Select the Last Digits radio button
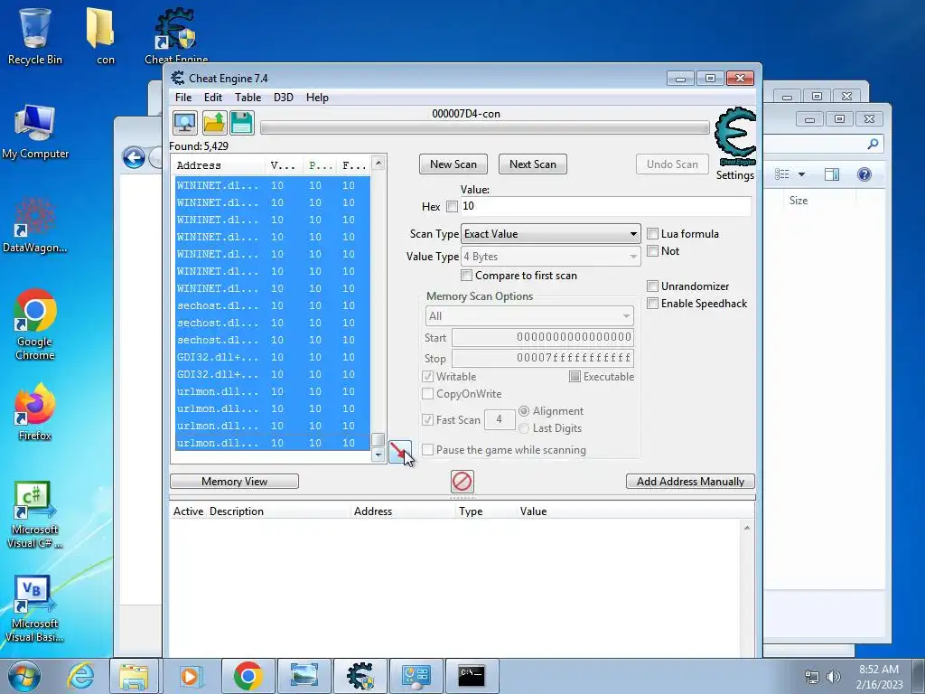Image resolution: width=925 pixels, height=694 pixels. pos(524,428)
